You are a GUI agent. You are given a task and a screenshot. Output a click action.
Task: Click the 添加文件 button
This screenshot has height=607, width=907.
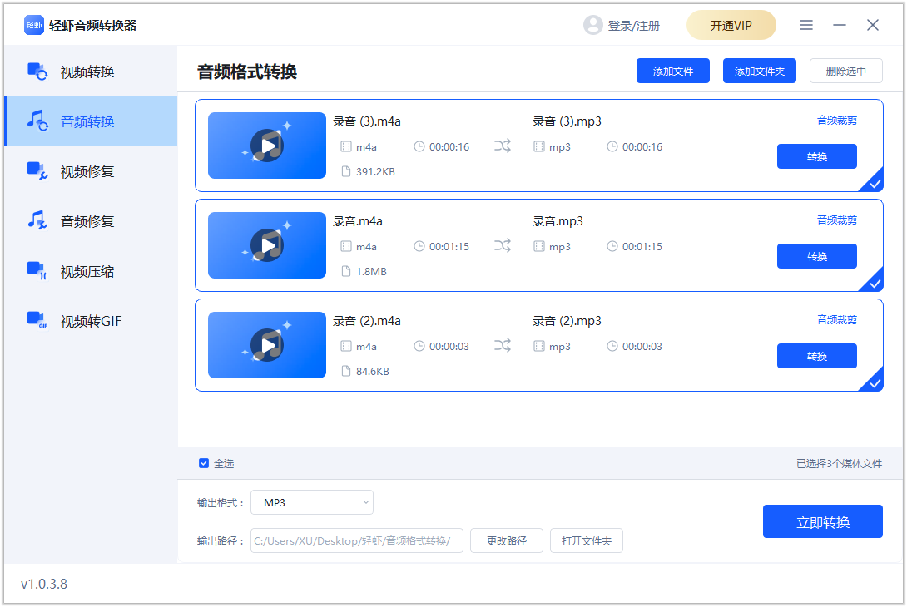[672, 72]
